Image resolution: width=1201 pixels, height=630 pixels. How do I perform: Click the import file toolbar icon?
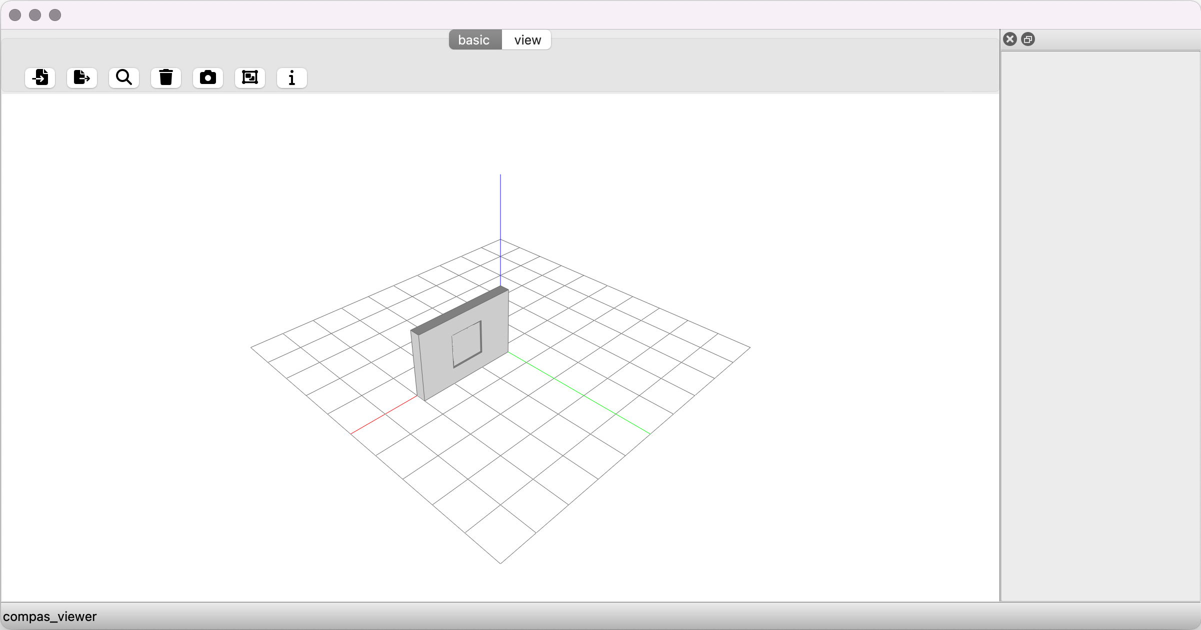40,77
